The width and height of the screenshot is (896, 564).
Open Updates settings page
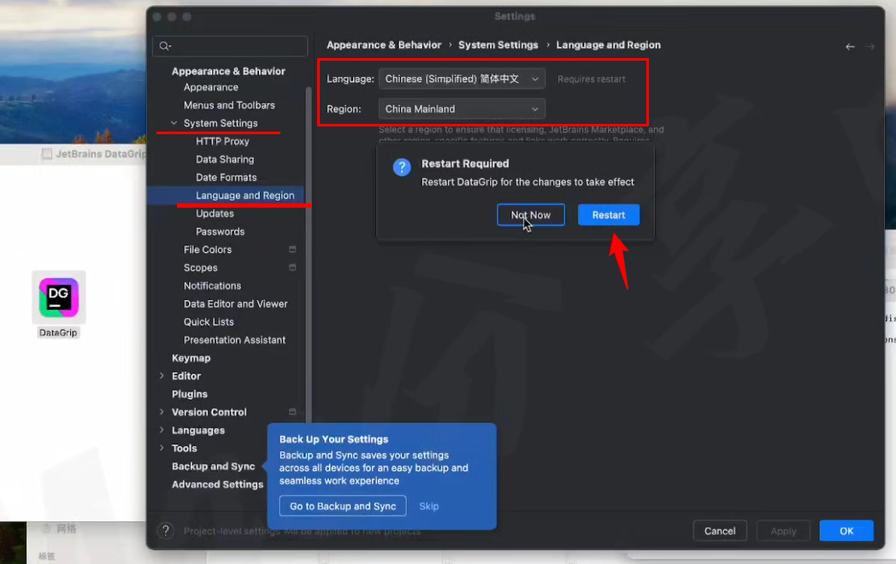(x=215, y=213)
